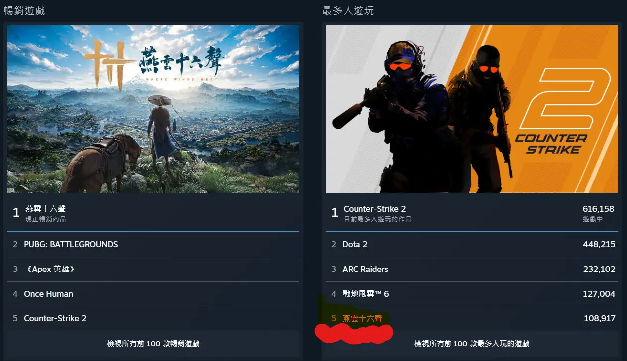Select Dota 2 in most played list
The height and width of the screenshot is (361, 627).
pyautogui.click(x=472, y=244)
